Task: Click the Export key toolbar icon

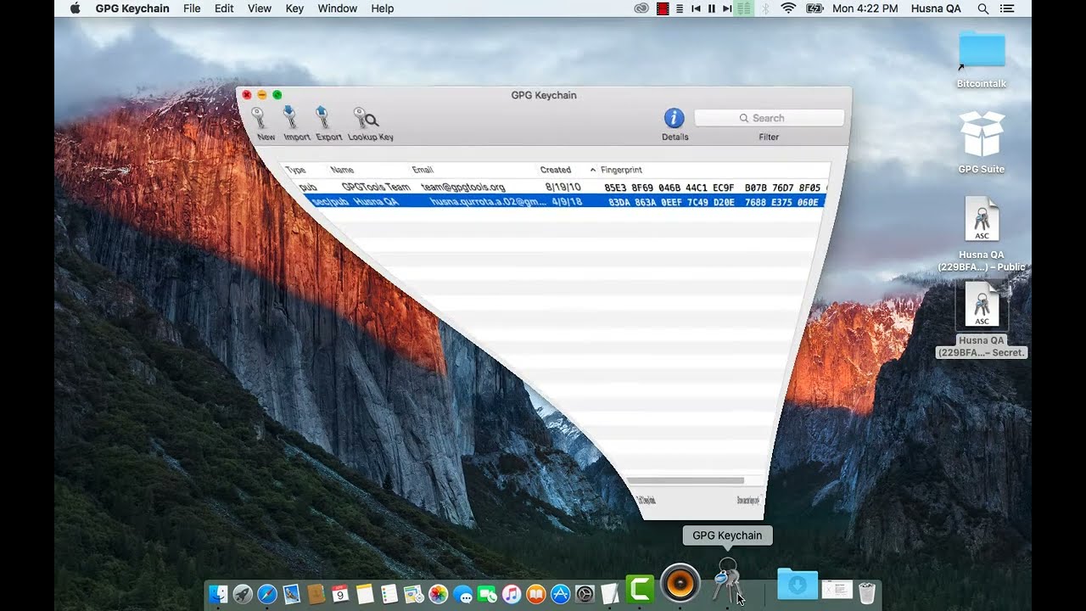Action: pyautogui.click(x=322, y=118)
